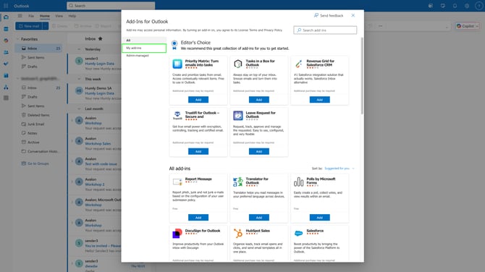Image resolution: width=485 pixels, height=272 pixels.
Task: Select the My add-ins category
Action: point(145,48)
